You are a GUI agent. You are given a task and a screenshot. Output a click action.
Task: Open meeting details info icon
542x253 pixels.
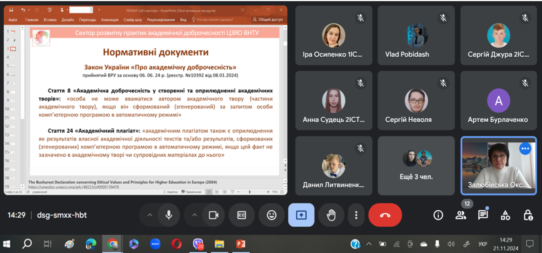point(438,215)
